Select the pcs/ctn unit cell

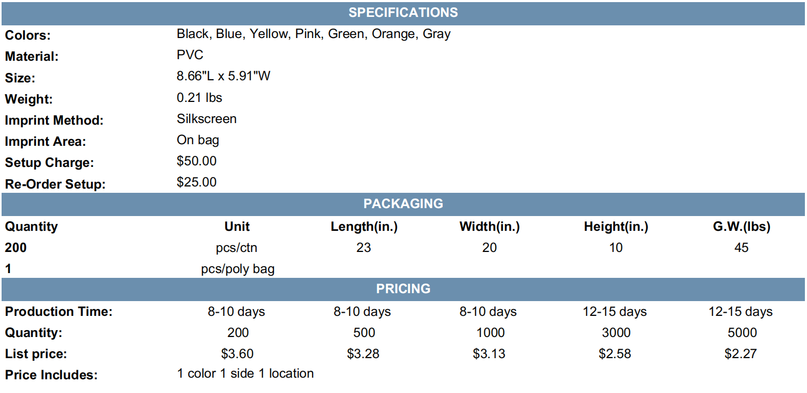point(237,248)
